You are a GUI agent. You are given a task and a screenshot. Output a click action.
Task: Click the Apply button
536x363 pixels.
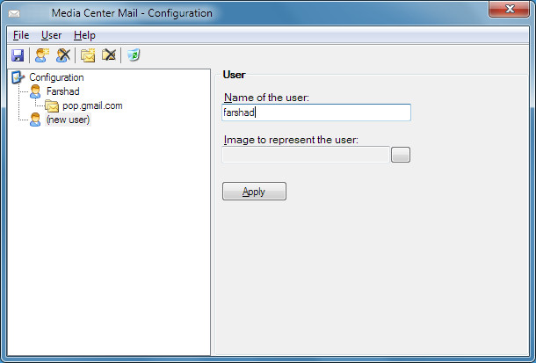(x=254, y=191)
